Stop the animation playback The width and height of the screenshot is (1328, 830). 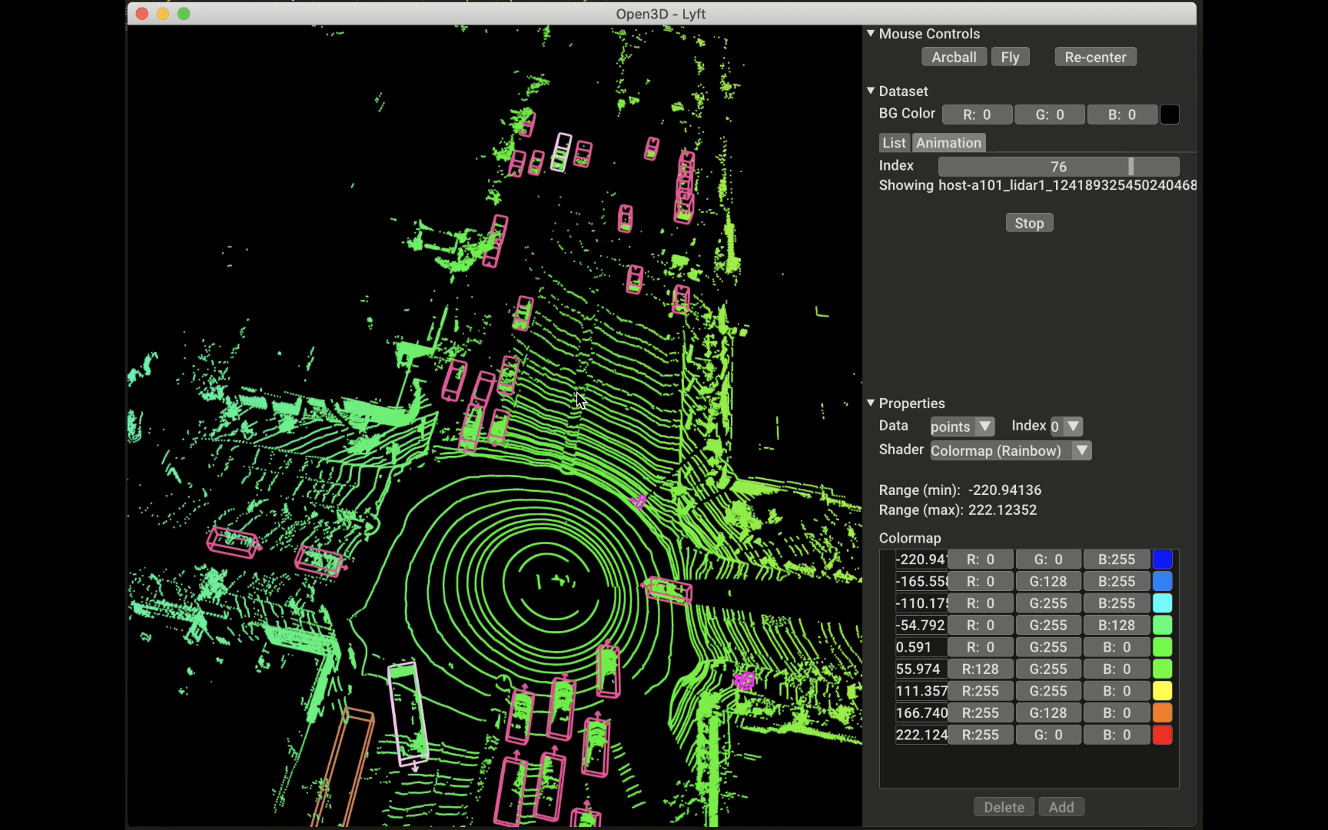[x=1029, y=223]
